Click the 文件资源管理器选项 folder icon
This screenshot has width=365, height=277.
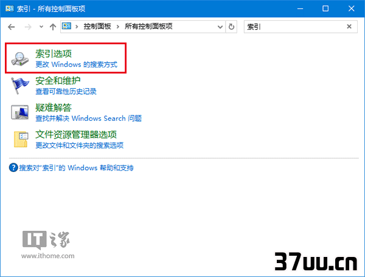click(21, 139)
